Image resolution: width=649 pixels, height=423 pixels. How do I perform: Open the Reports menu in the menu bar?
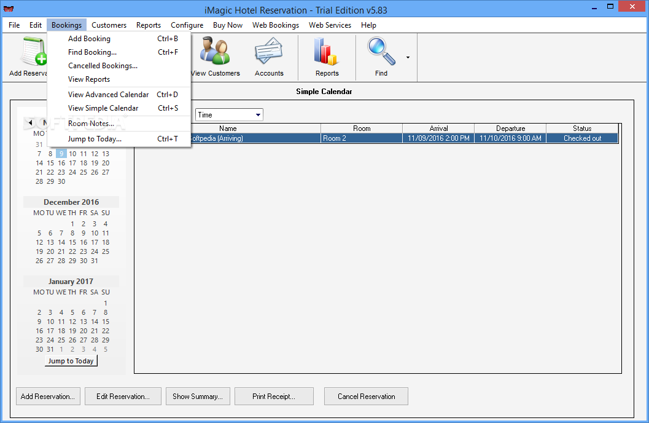click(148, 25)
